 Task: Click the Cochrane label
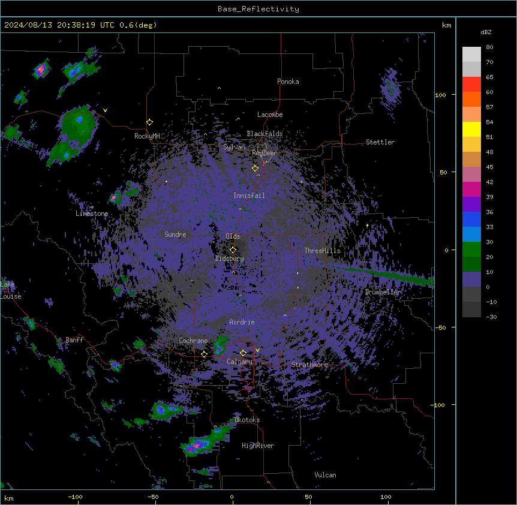coord(193,341)
